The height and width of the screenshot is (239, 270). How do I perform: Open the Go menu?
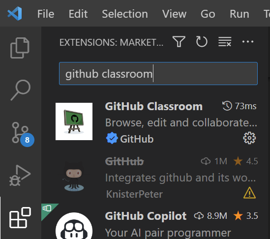click(208, 14)
